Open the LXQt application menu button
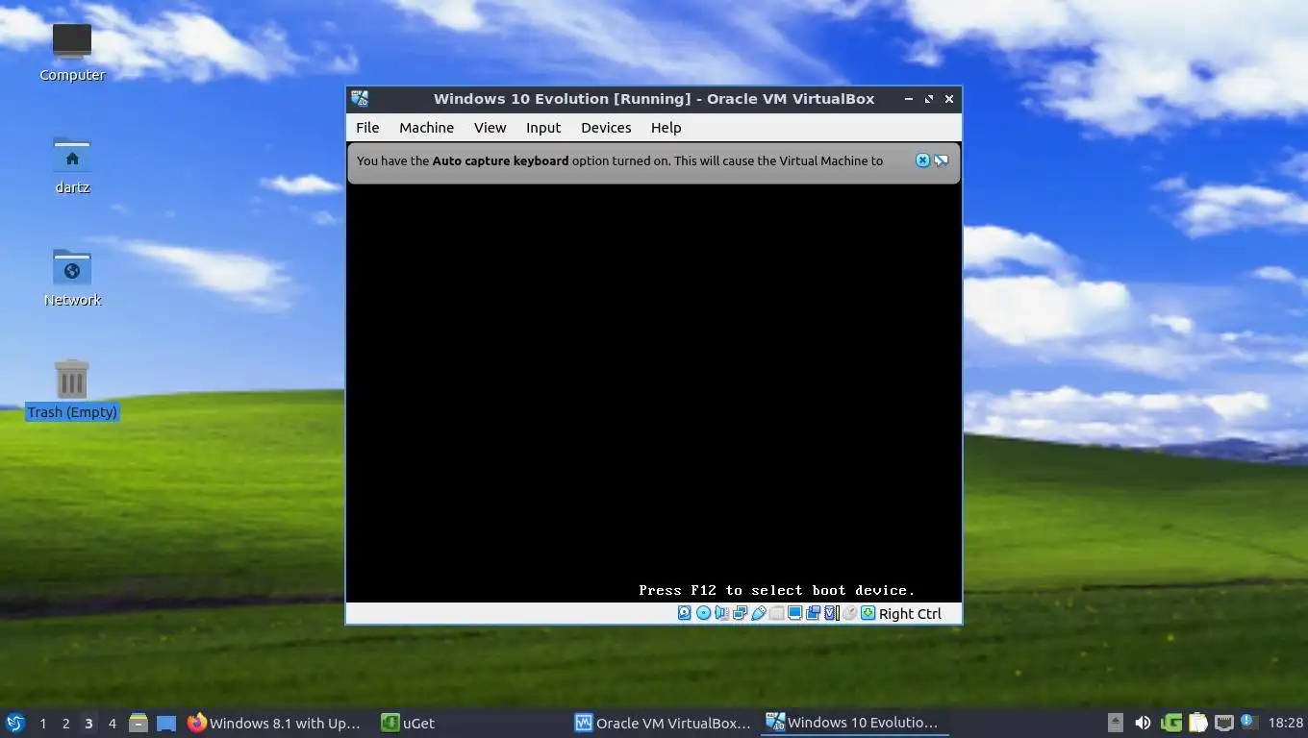The height and width of the screenshot is (738, 1308). 14,723
